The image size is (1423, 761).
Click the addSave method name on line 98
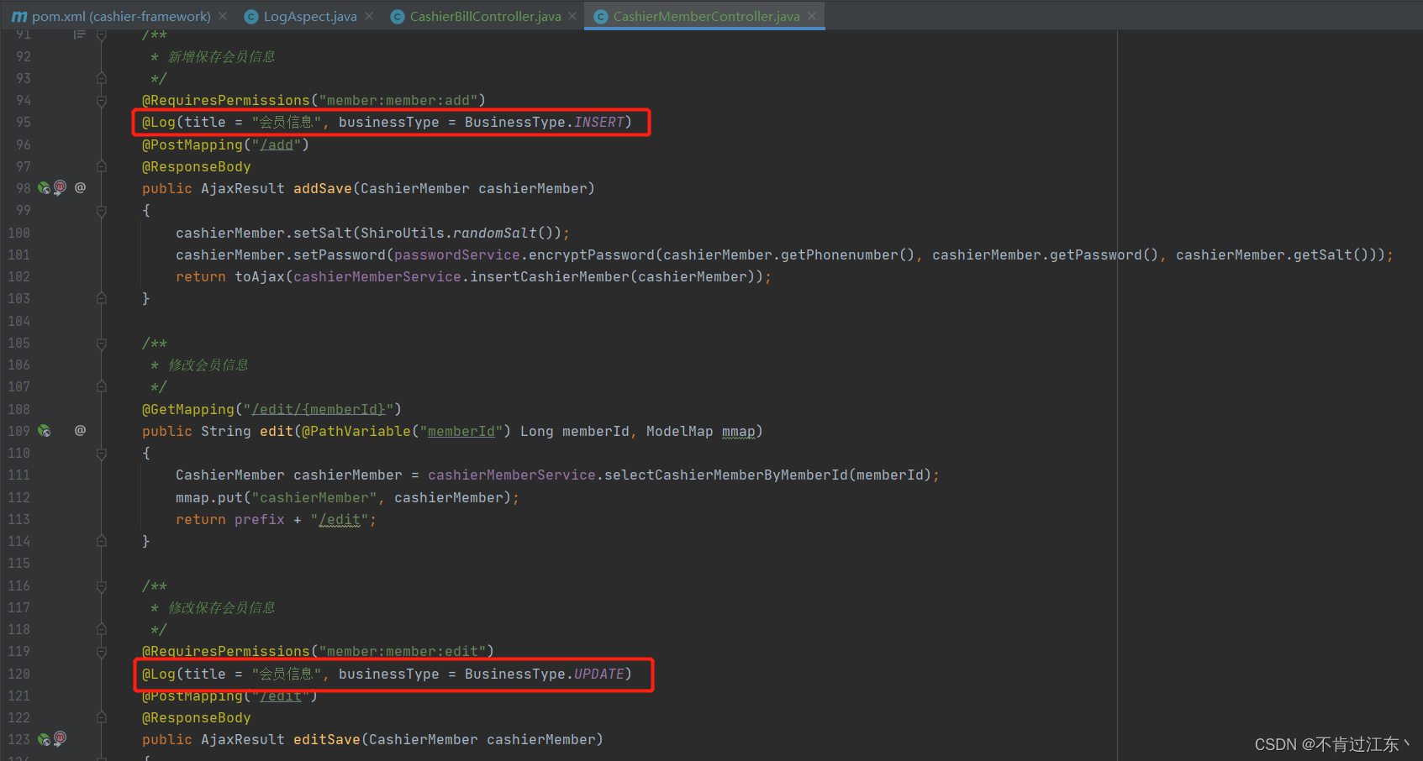click(322, 188)
